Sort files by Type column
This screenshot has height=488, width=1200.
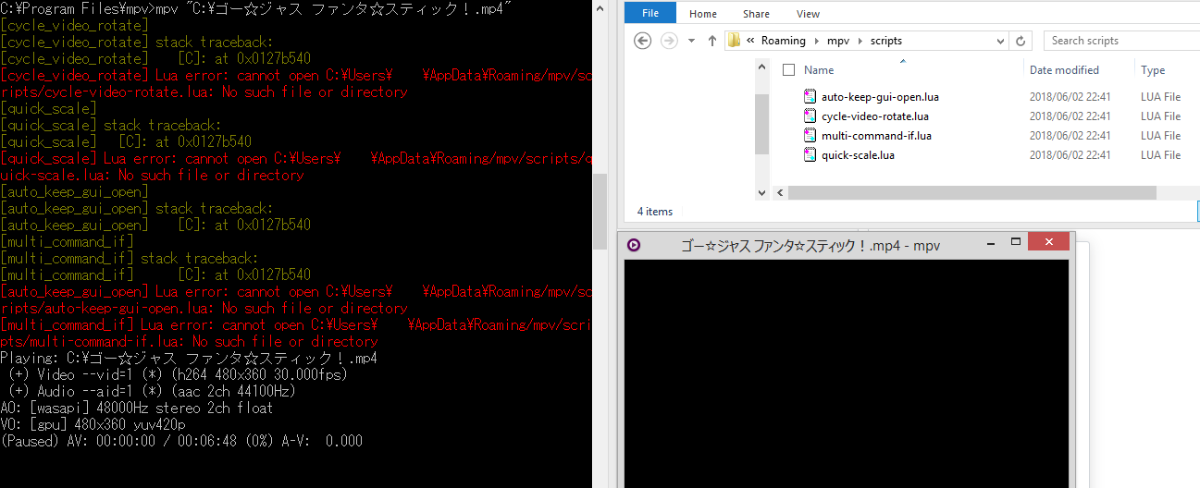coord(1153,70)
